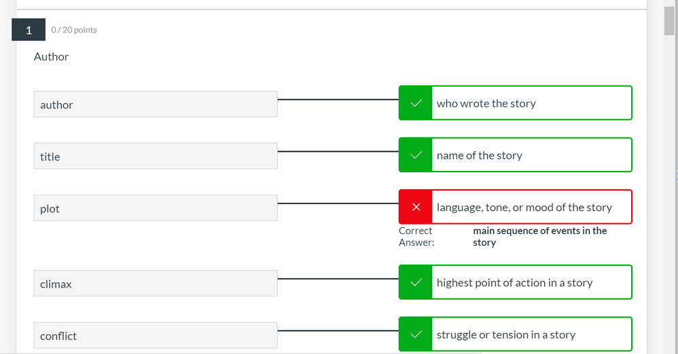
Task: Select the 'conflict' term box
Action: (x=156, y=335)
